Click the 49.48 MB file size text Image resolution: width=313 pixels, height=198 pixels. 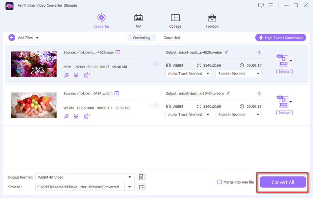point(119,67)
